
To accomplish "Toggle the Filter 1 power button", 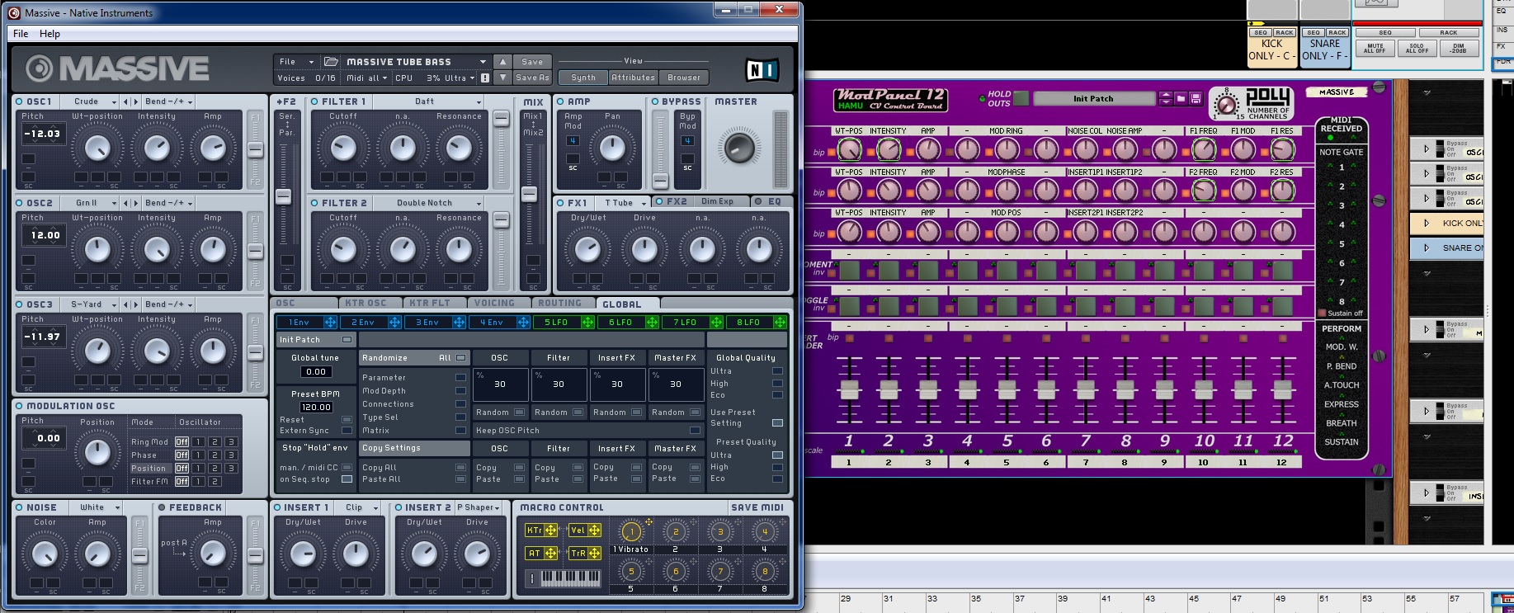I will [x=314, y=101].
